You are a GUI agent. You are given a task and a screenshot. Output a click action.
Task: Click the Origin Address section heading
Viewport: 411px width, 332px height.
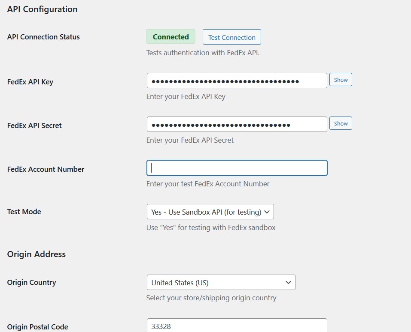tap(36, 254)
